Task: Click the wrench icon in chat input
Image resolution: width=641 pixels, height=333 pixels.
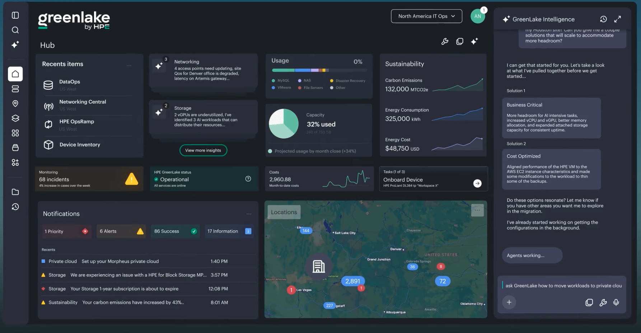Action: (x=603, y=302)
